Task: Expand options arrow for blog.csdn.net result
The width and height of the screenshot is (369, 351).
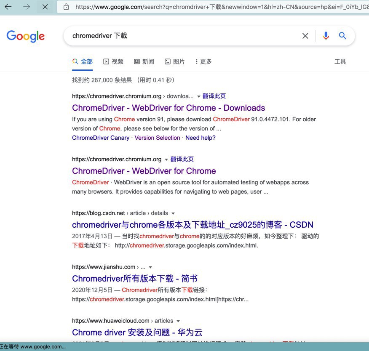Action: pos(173,213)
